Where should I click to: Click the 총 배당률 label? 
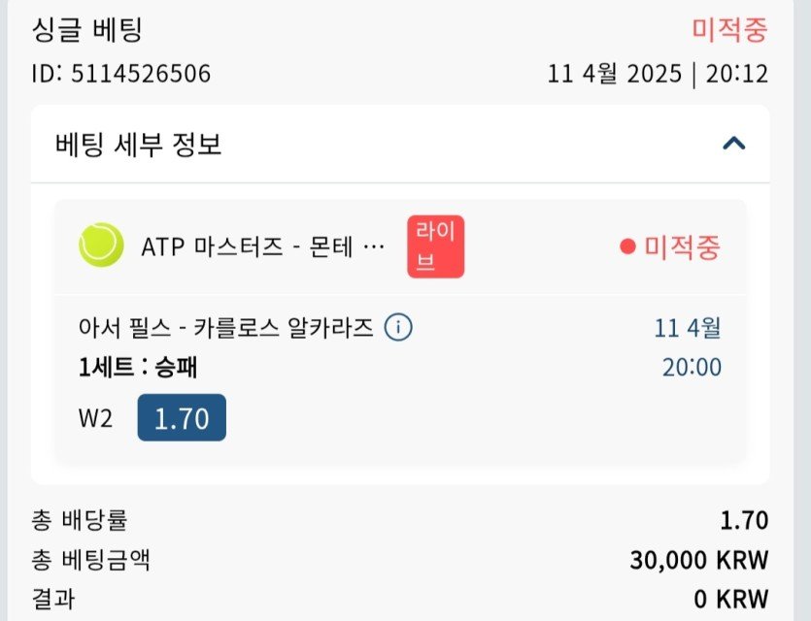coord(79,520)
